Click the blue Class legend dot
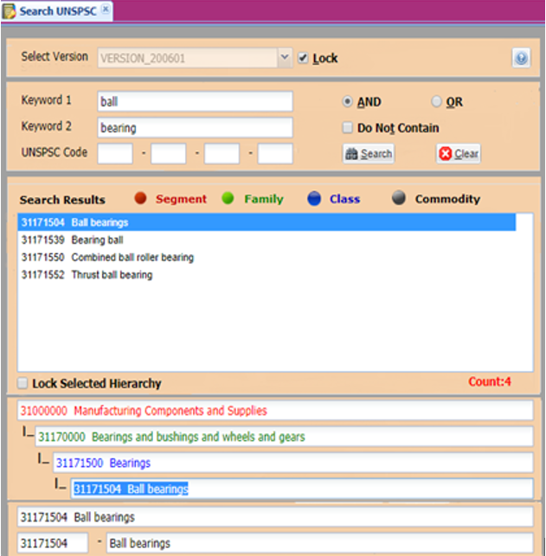This screenshot has height=556, width=546. click(x=314, y=198)
